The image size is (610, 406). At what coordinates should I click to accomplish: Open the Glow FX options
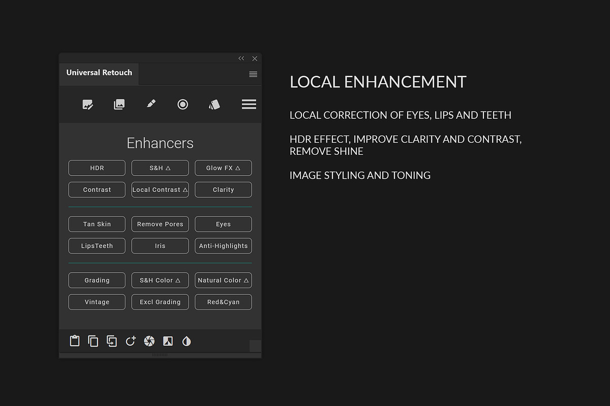[223, 168]
